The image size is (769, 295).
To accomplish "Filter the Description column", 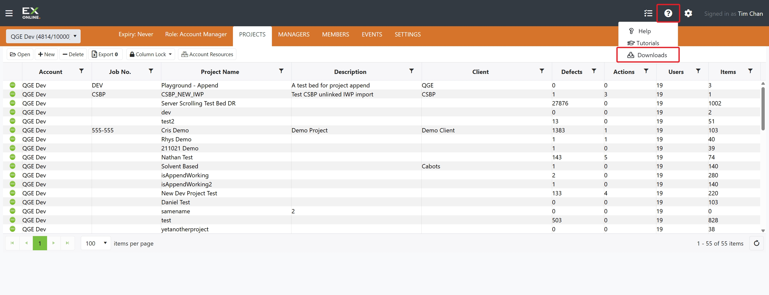I will [411, 71].
